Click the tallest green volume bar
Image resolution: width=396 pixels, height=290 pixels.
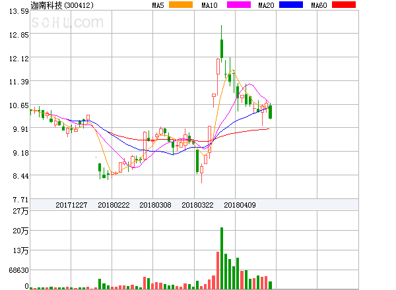coord(222,258)
